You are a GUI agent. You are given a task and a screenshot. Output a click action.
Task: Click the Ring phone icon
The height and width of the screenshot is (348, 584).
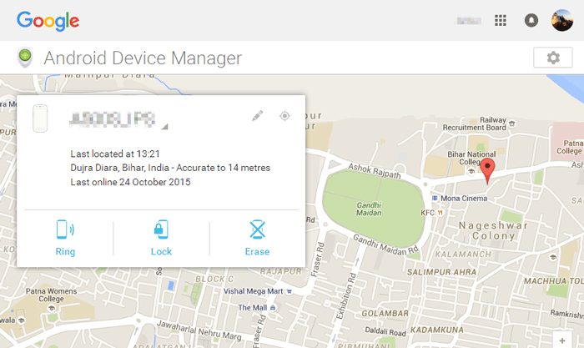tap(65, 229)
